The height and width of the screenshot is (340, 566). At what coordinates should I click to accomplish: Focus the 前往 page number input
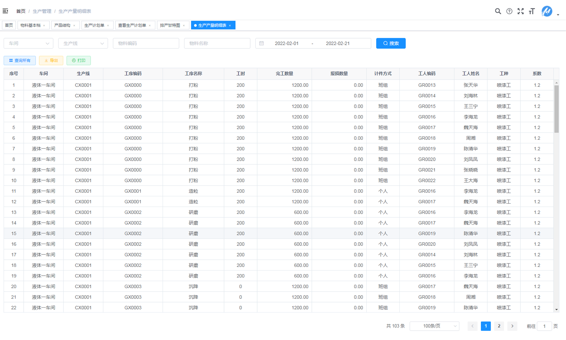(545, 326)
